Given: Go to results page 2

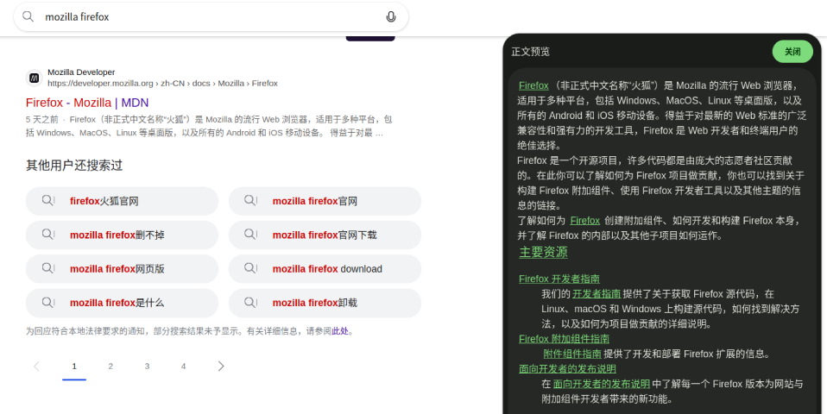Looking at the screenshot, I should click(110, 366).
